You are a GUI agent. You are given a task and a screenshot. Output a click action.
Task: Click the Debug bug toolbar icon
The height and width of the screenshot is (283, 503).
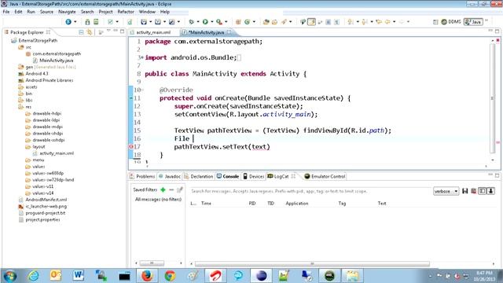(192, 22)
